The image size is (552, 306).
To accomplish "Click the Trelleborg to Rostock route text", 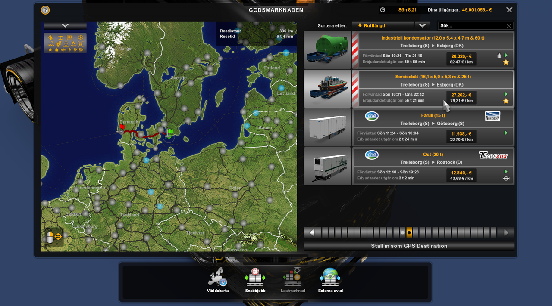I will click(x=431, y=162).
